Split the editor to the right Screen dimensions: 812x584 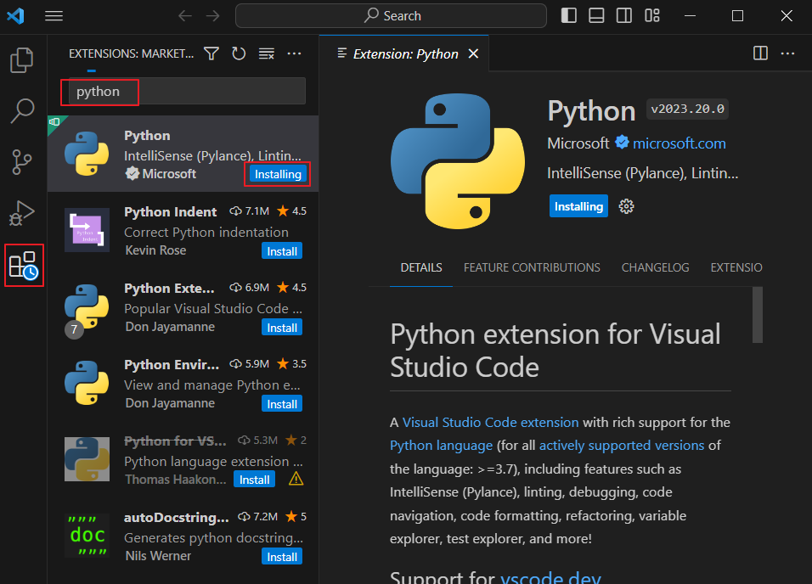pyautogui.click(x=760, y=53)
